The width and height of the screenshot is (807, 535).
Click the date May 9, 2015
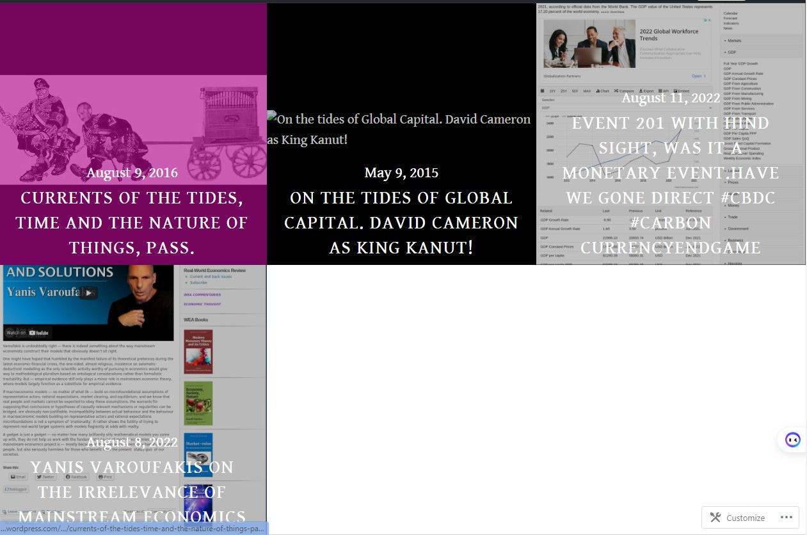(x=401, y=173)
